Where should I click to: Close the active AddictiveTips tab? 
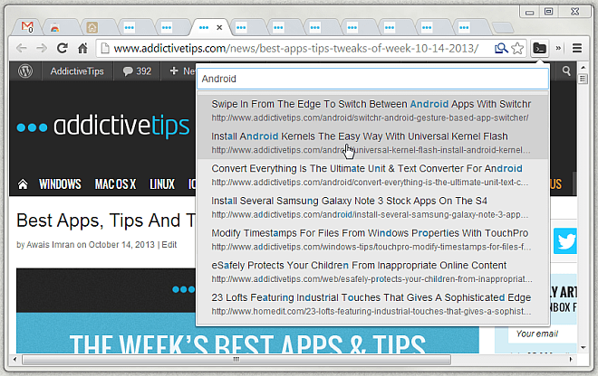[x=219, y=27]
